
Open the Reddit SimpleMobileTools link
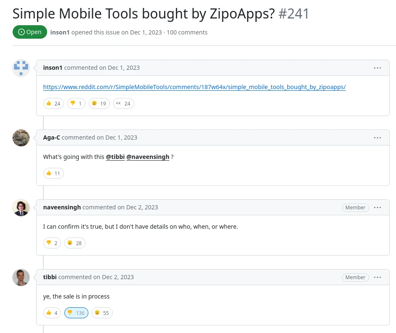pos(194,87)
